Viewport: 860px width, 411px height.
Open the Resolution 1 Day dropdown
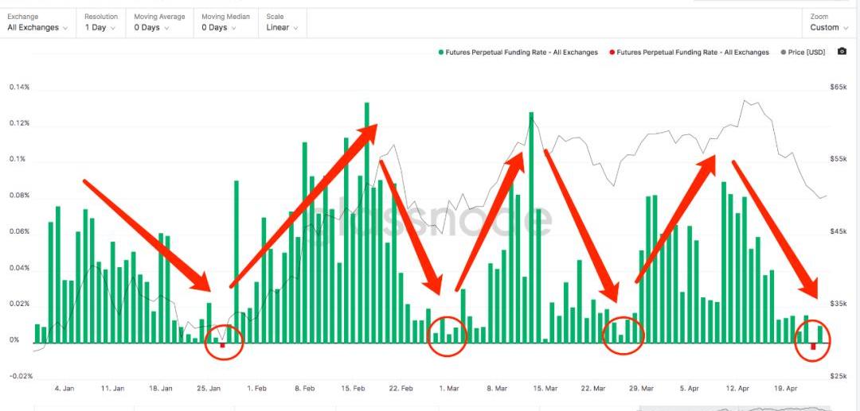100,27
